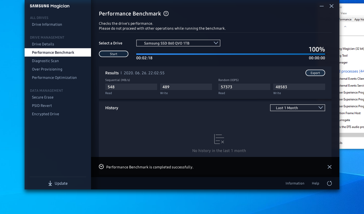The width and height of the screenshot is (364, 214).
Task: Open the Last 1 Month history dropdown
Action: 297,108
